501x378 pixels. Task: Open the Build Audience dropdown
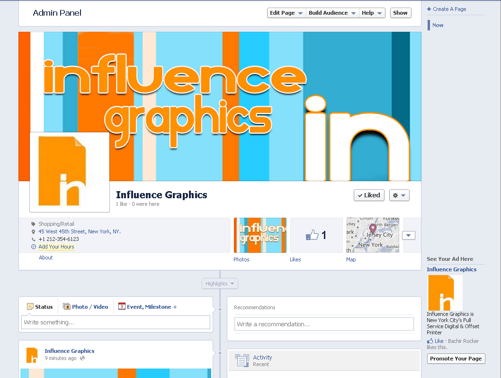(332, 13)
